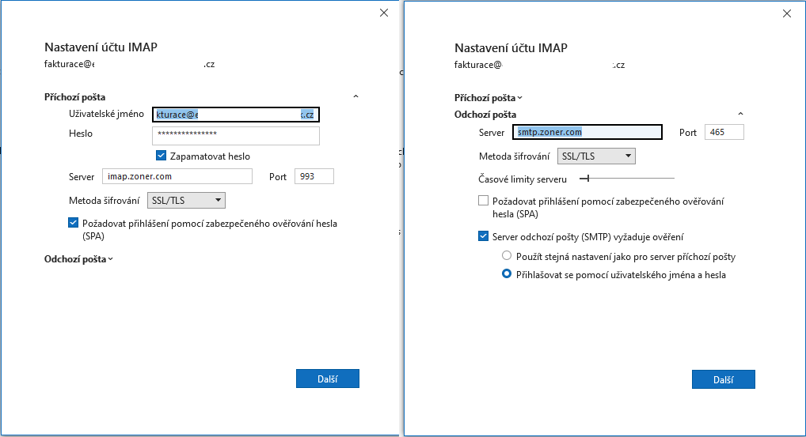This screenshot has height=437, width=806.
Task: Enable SPA login under the smtp.zoner.com server
Action: tap(484, 202)
